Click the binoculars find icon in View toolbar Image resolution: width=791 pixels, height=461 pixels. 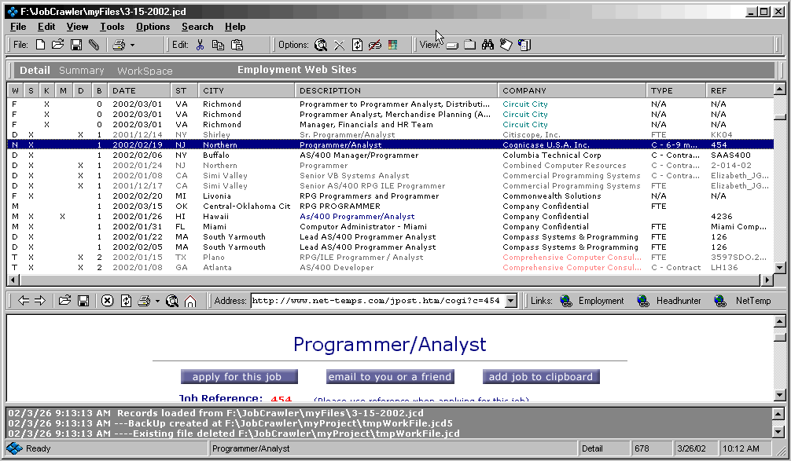487,45
